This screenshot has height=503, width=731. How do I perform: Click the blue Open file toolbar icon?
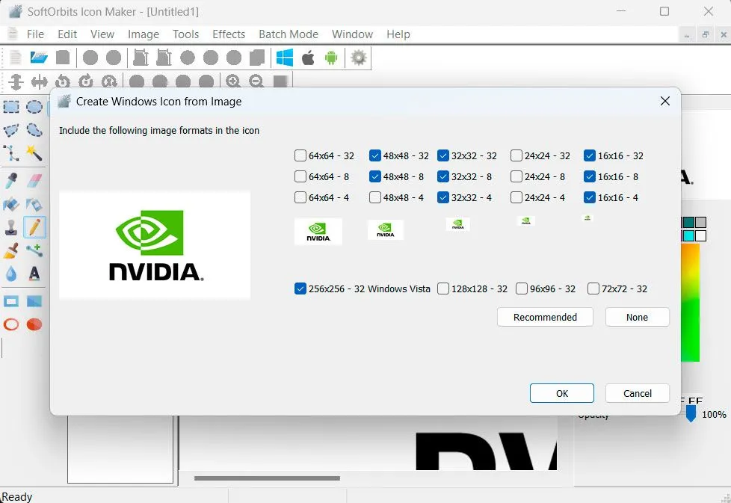tap(39, 58)
